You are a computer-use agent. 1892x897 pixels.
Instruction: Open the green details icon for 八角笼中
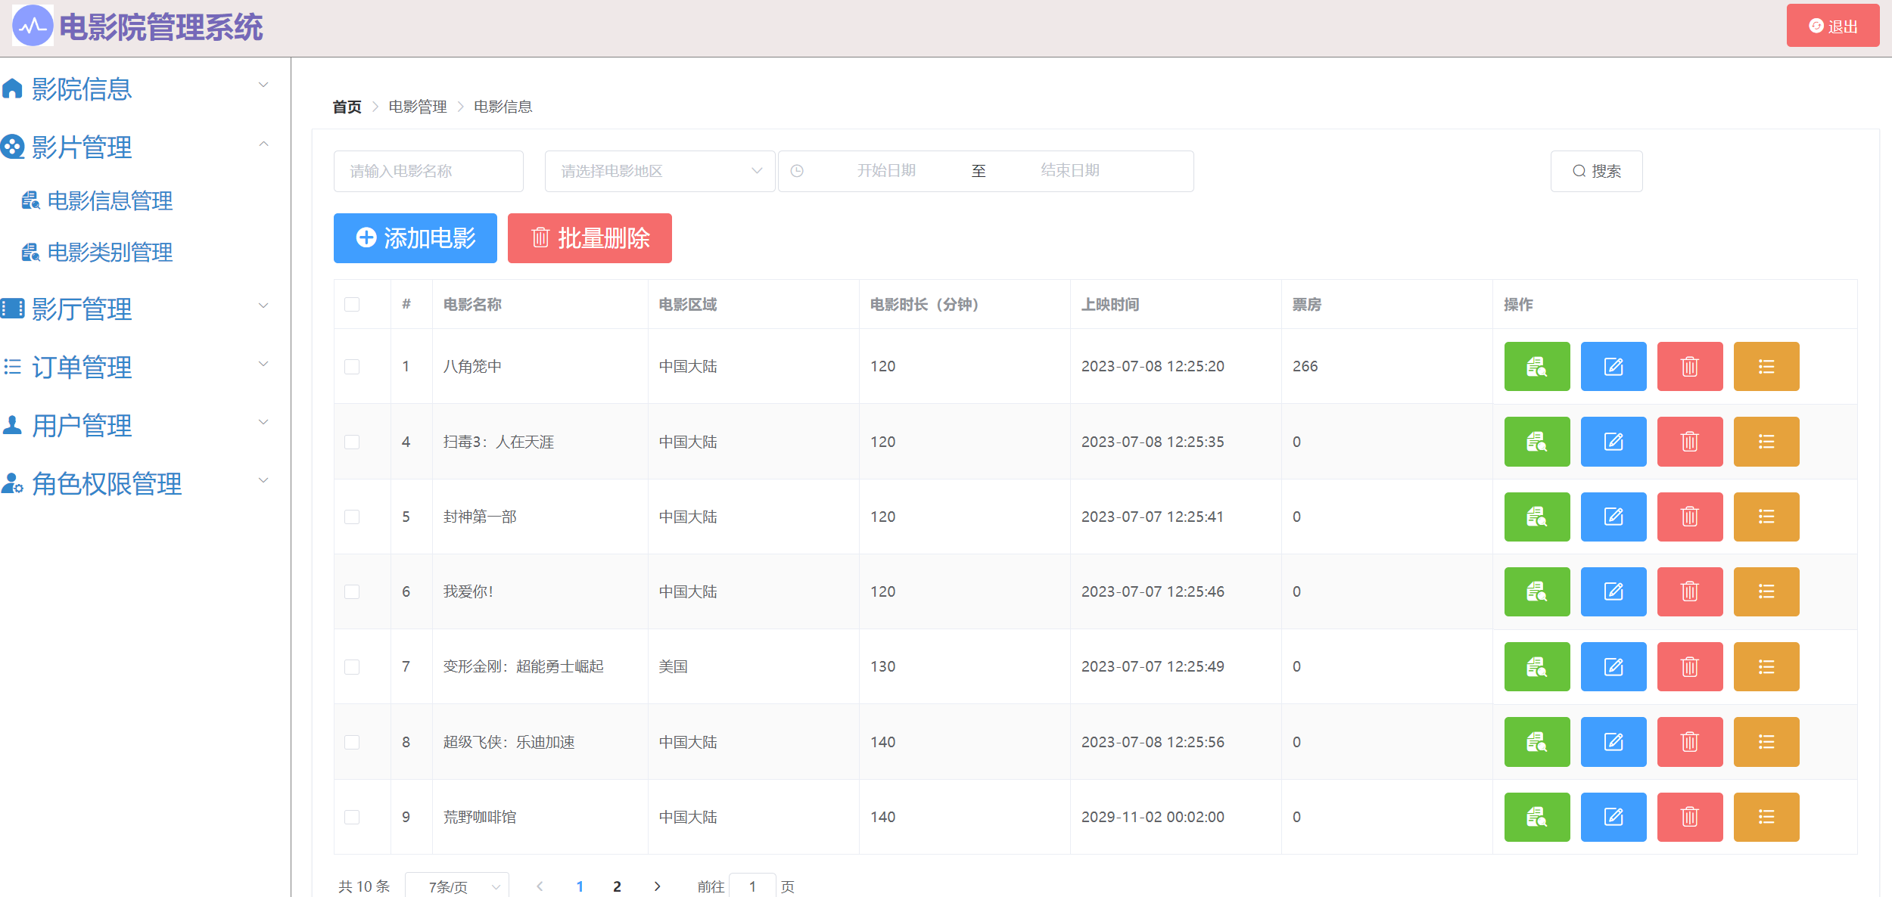(x=1537, y=367)
